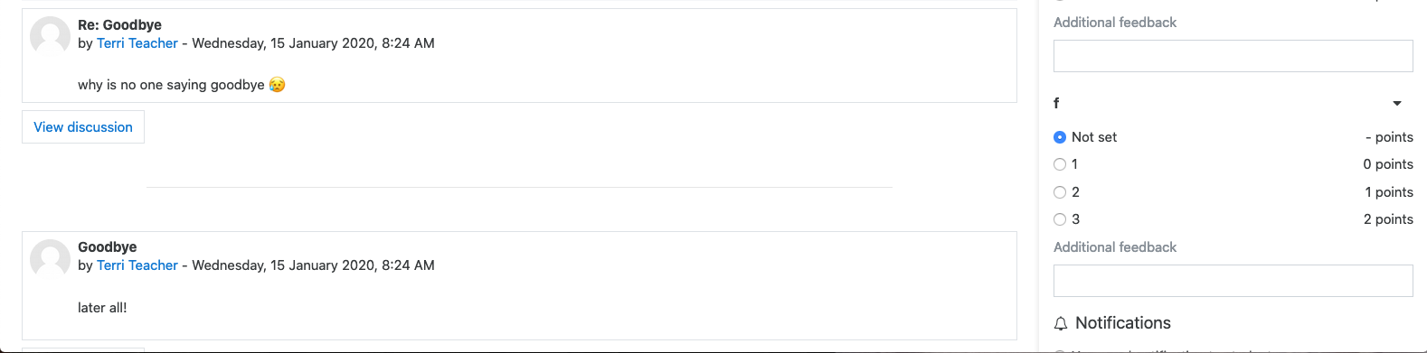The image size is (1427, 353).
Task: Click the Notifications bell icon
Action: (x=1061, y=324)
